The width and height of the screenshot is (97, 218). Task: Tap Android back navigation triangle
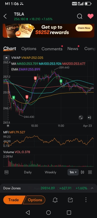(x=28, y=212)
